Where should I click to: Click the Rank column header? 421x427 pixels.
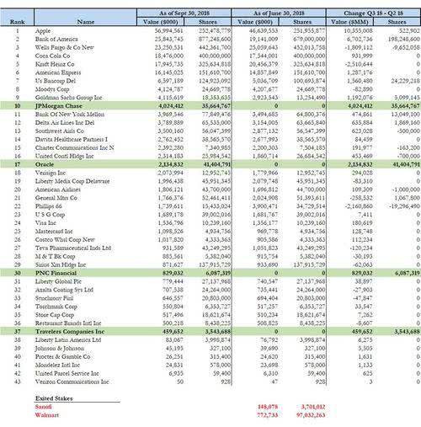[17, 22]
